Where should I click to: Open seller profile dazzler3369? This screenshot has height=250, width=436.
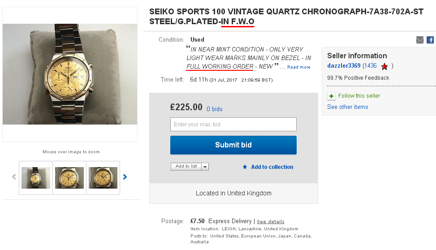[x=344, y=66]
